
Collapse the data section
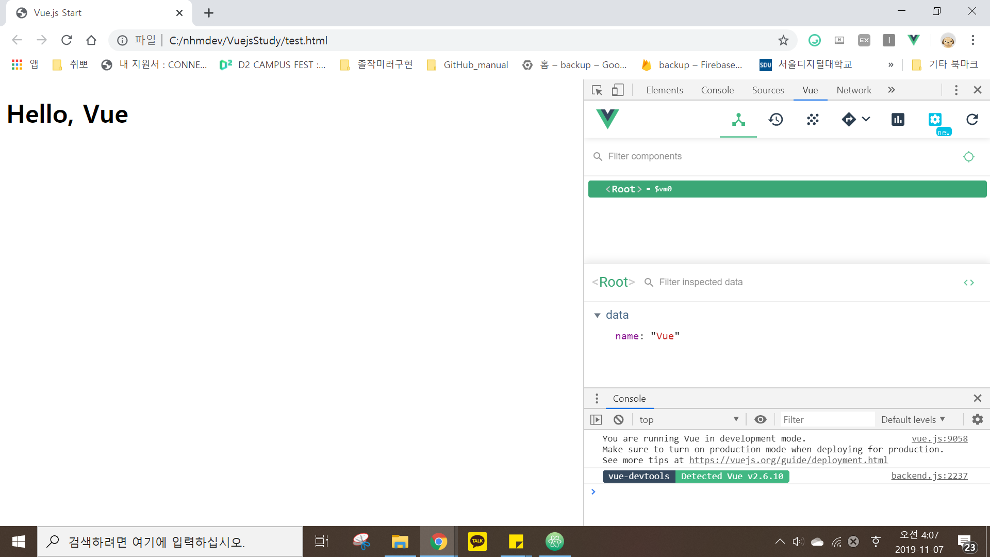597,315
